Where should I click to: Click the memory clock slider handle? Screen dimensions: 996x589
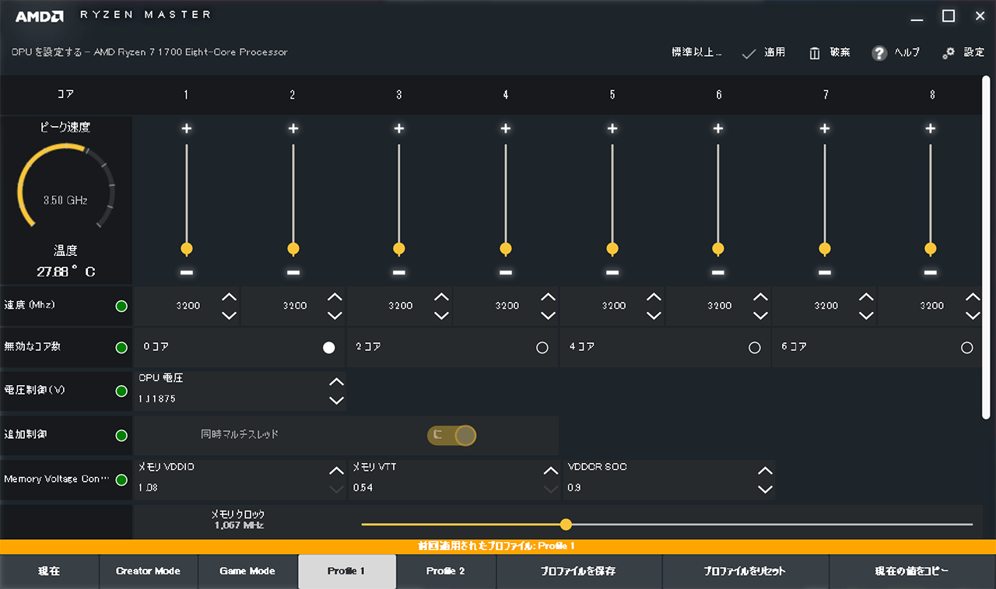(x=566, y=524)
